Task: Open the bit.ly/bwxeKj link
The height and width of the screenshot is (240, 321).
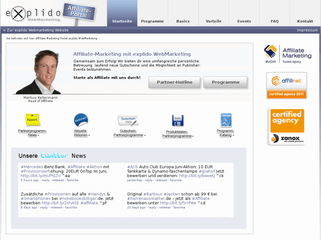Action: click(197, 176)
